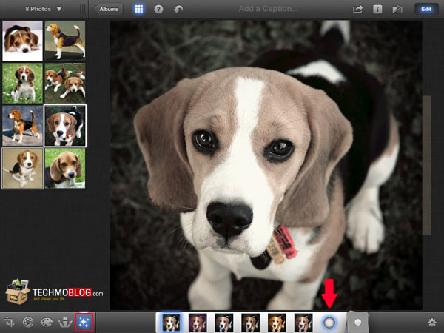Screen dimensions: 444x333
Task: Select the sleepy puppy lying down thumbnail
Action: [23, 41]
